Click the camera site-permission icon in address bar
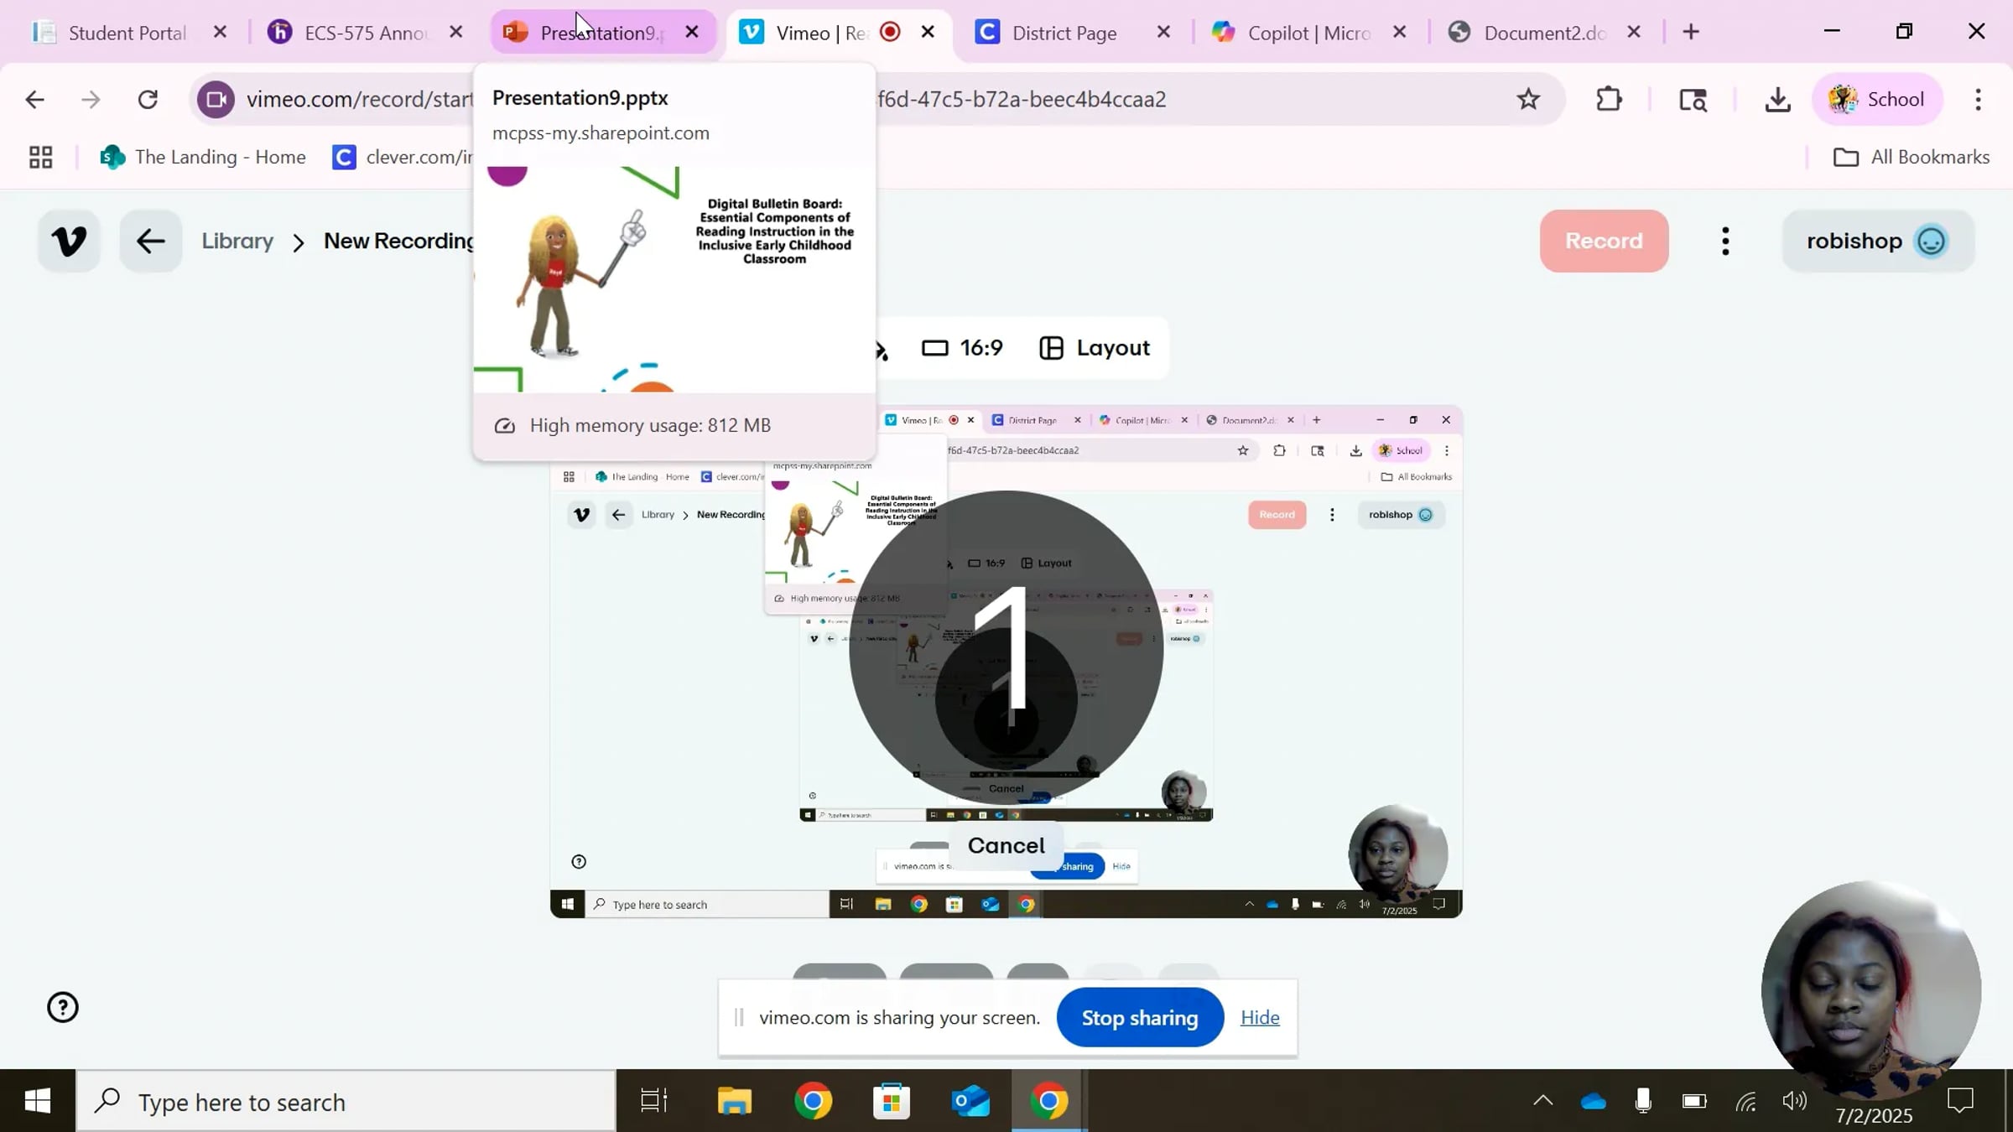The height and width of the screenshot is (1132, 2013). (x=216, y=100)
